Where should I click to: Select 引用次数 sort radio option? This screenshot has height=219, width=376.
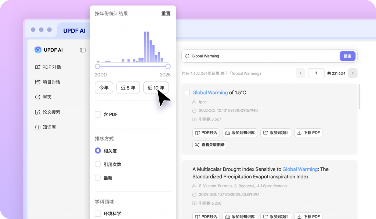click(98, 164)
